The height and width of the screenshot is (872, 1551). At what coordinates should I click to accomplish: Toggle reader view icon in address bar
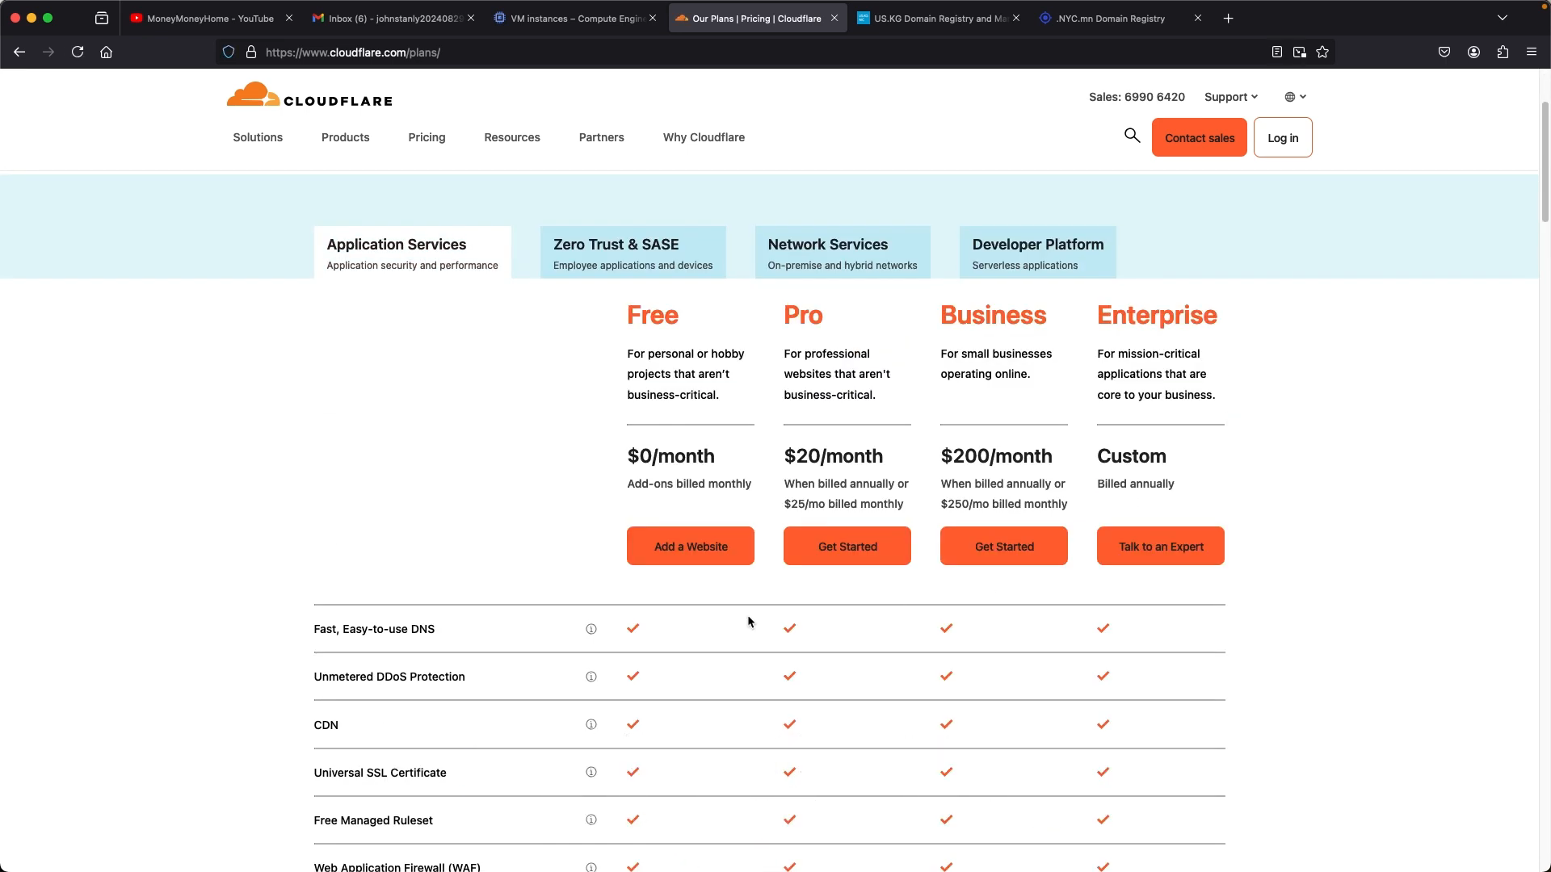click(1276, 52)
